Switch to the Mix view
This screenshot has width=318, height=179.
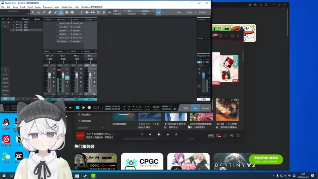(x=195, y=108)
